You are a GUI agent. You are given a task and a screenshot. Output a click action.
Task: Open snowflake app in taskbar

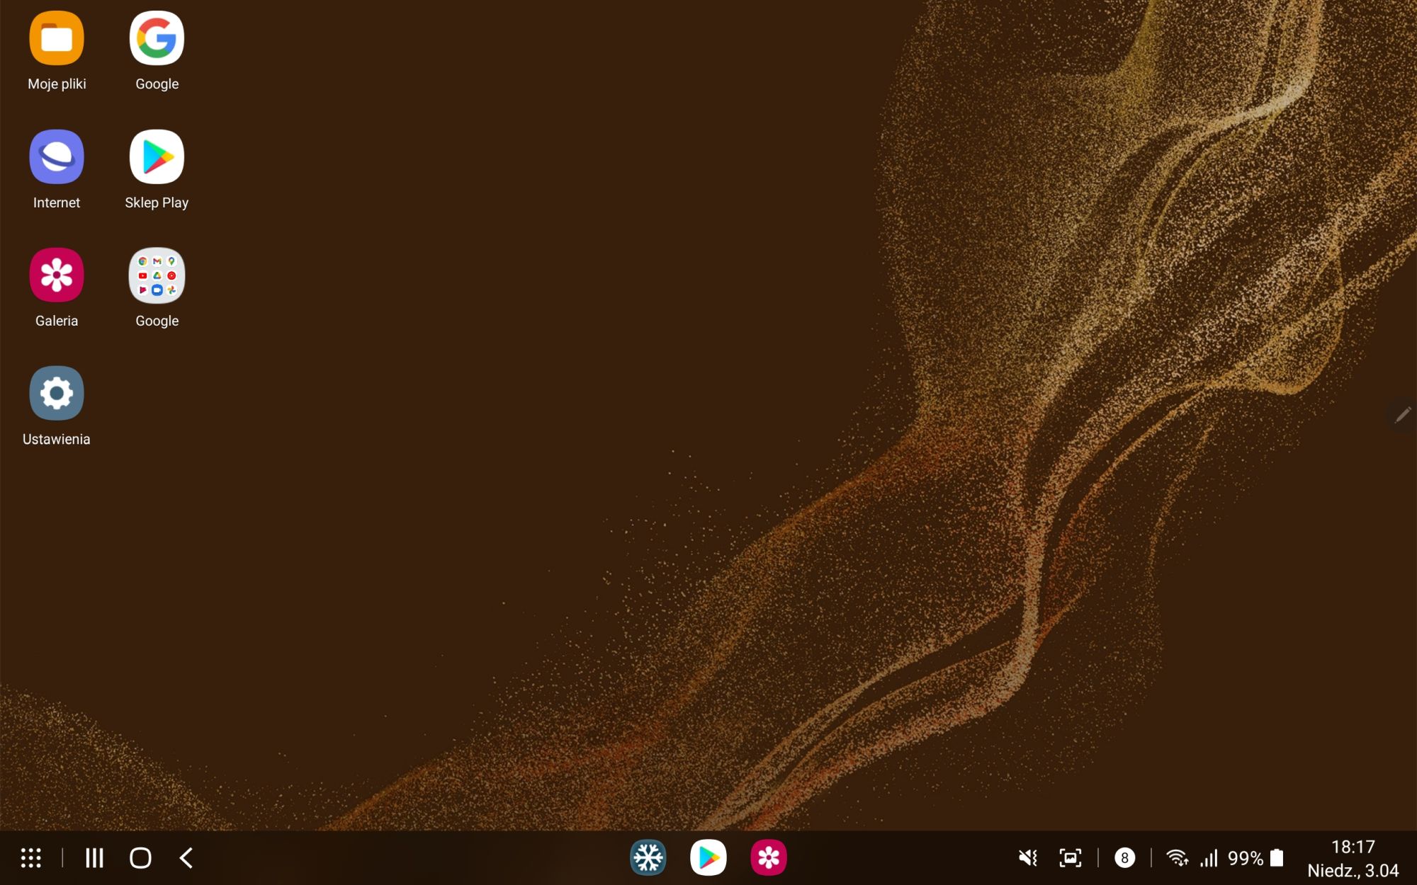pyautogui.click(x=648, y=858)
